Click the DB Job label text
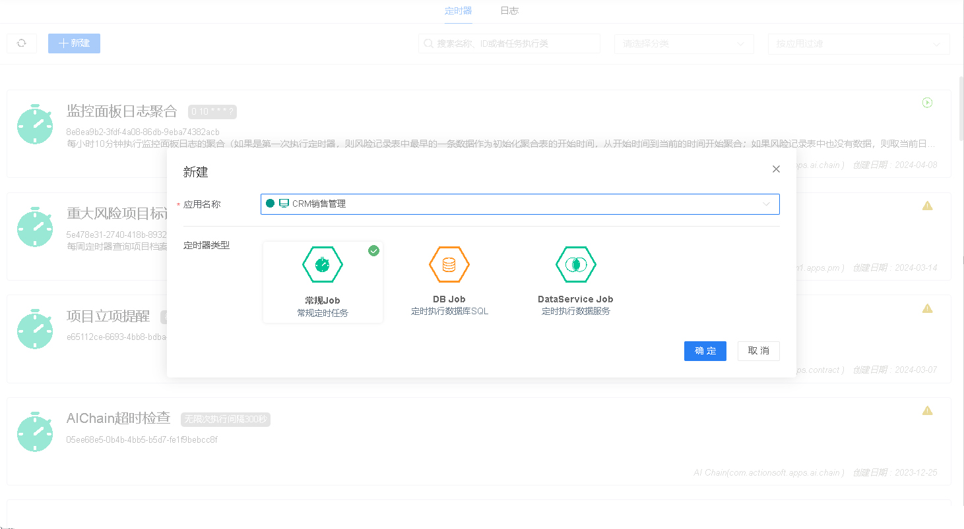Screen dimensions: 964x529 [x=449, y=299]
